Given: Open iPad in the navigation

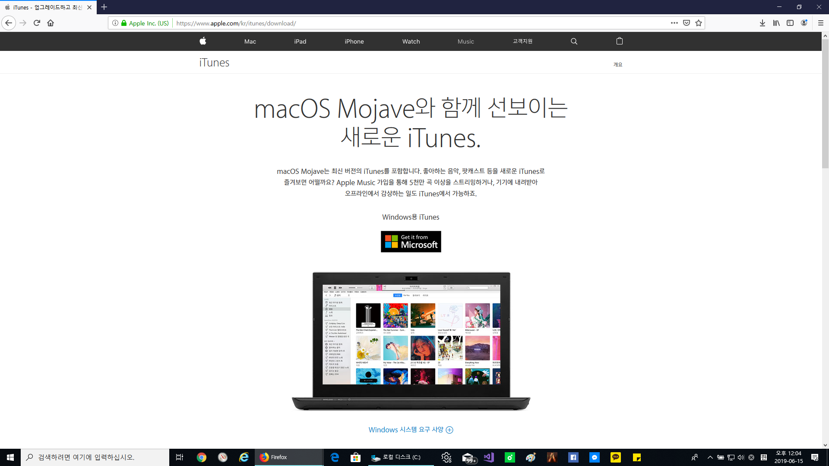Looking at the screenshot, I should 300,41.
